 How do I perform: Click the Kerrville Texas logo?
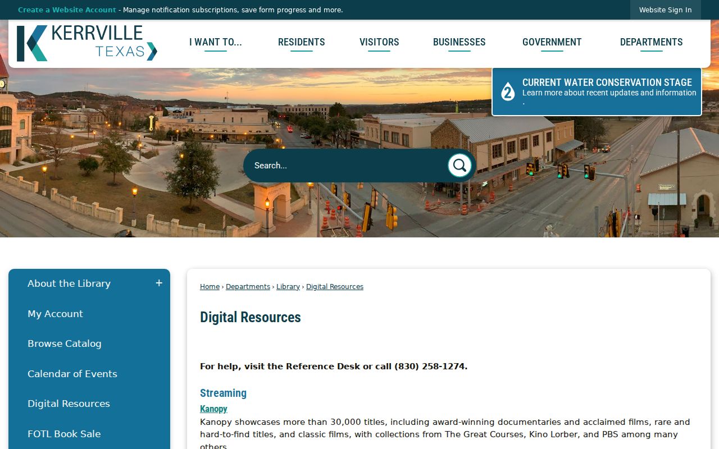[87, 43]
